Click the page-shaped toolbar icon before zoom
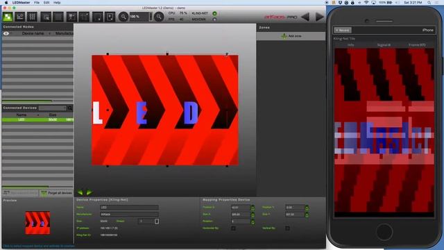 pos(110,17)
